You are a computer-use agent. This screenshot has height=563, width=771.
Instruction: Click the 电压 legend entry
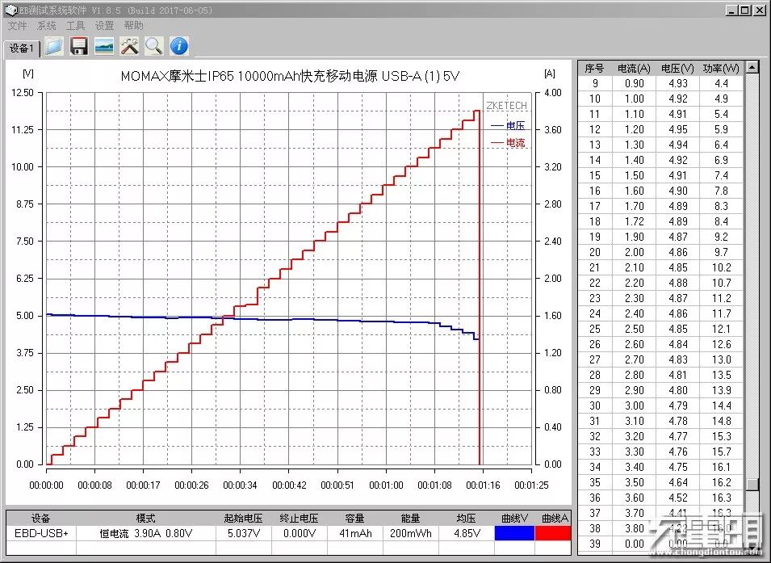click(x=509, y=125)
